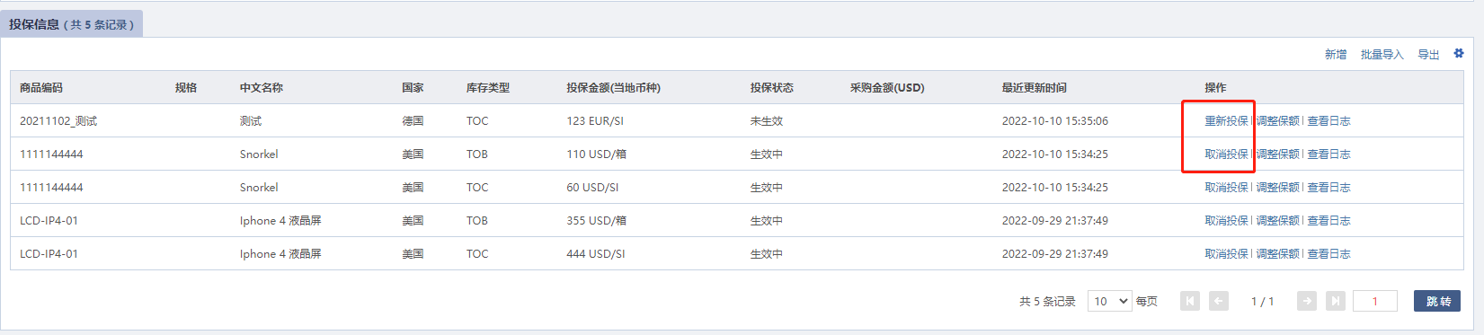Screen dimensions: 1484x335
Task: Click 取消投保 for Iphone 4 液晶屏 TOB
Action: (1226, 220)
